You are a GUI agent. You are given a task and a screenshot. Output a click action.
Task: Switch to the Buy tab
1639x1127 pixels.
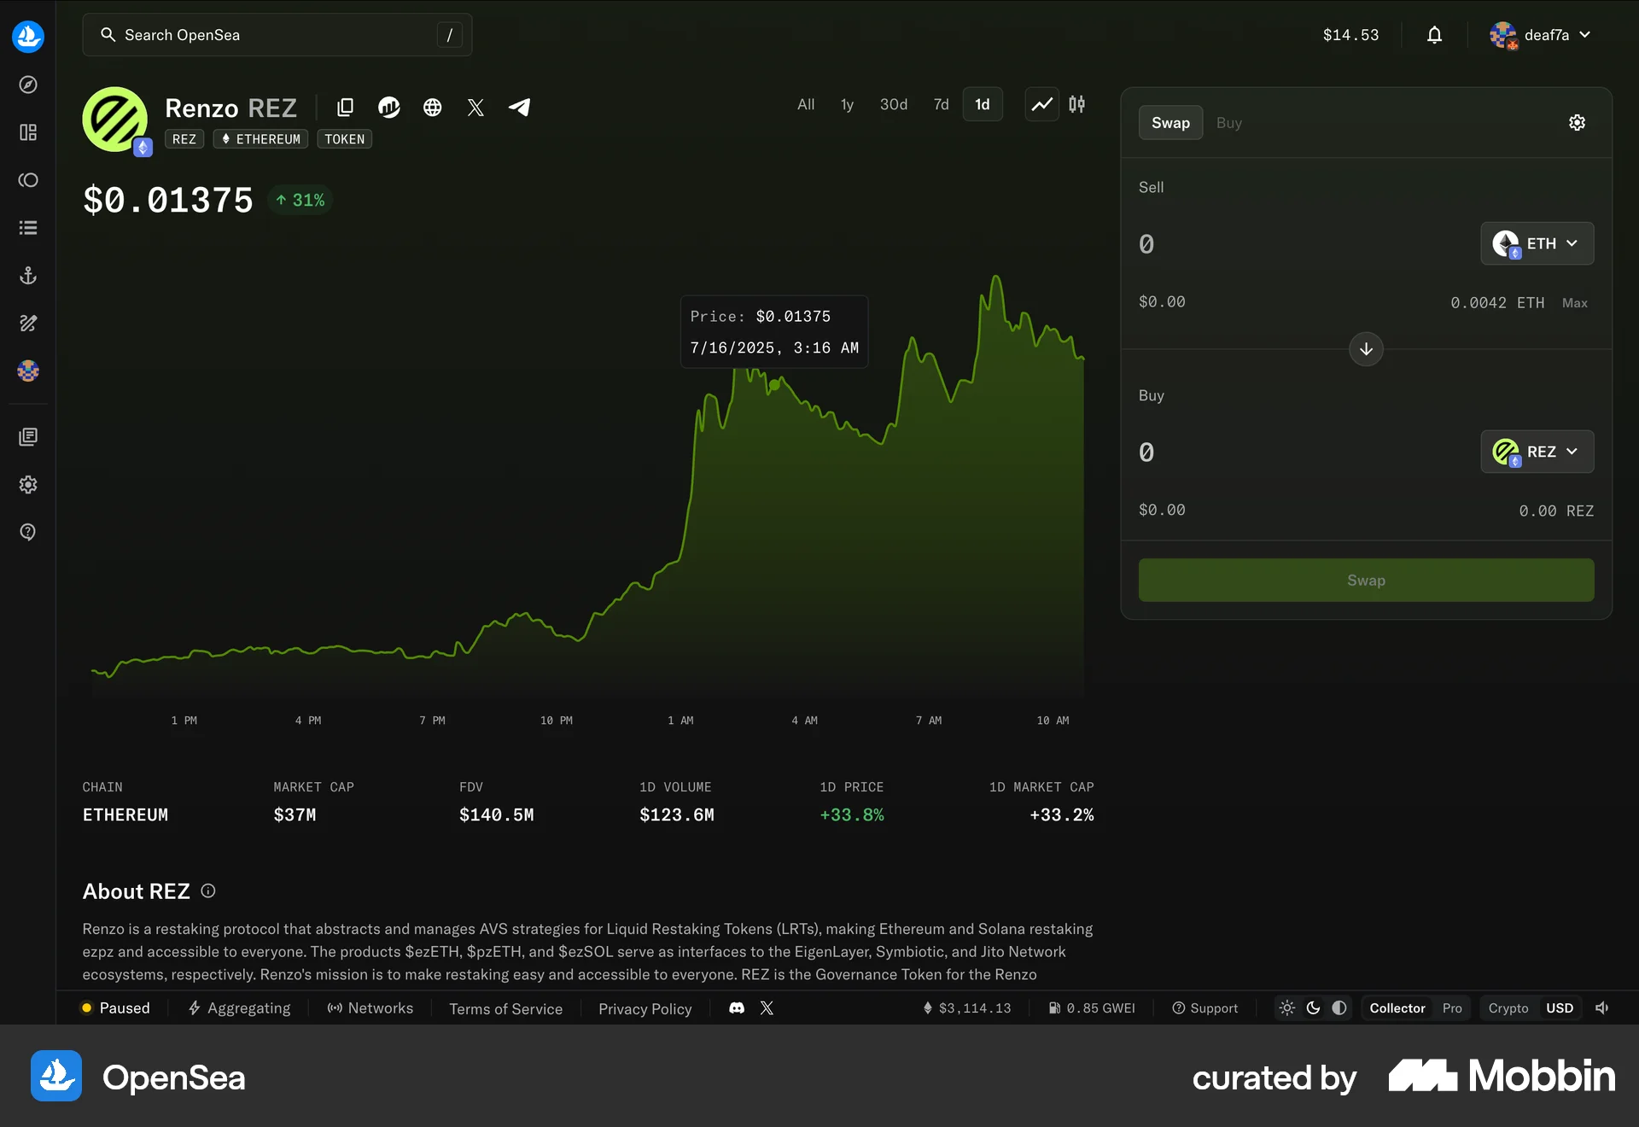[1228, 122]
